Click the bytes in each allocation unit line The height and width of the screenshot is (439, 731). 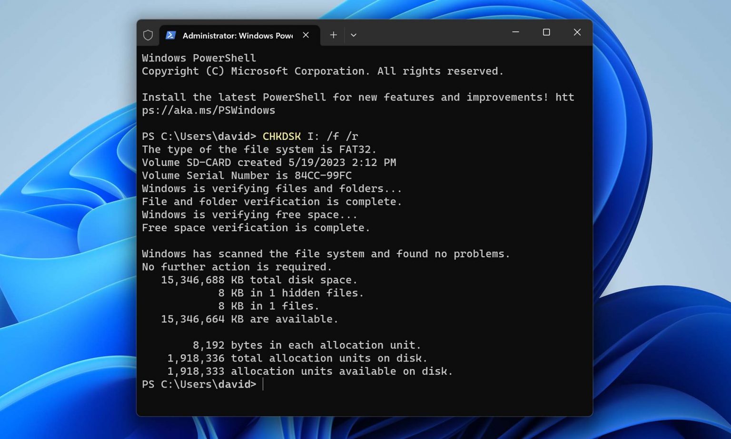306,345
